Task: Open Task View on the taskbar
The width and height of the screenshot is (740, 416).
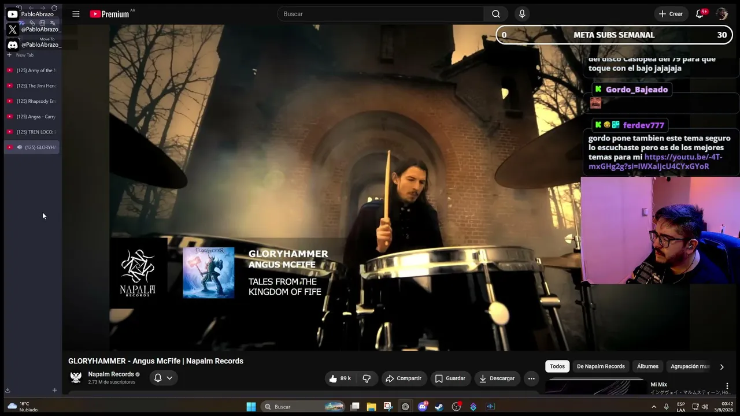Action: (355, 407)
